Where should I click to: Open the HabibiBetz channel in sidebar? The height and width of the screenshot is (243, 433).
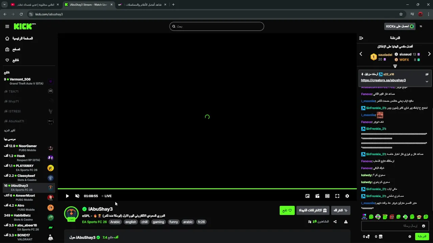click(28, 217)
